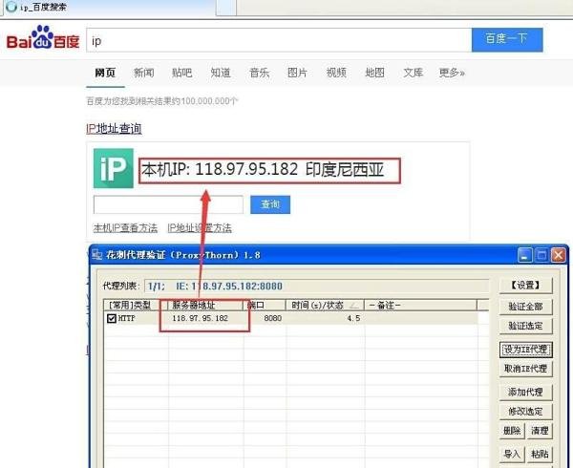Screen dimensions: 573x468
Task: Switch to the 视频 tab
Action: click(x=336, y=73)
